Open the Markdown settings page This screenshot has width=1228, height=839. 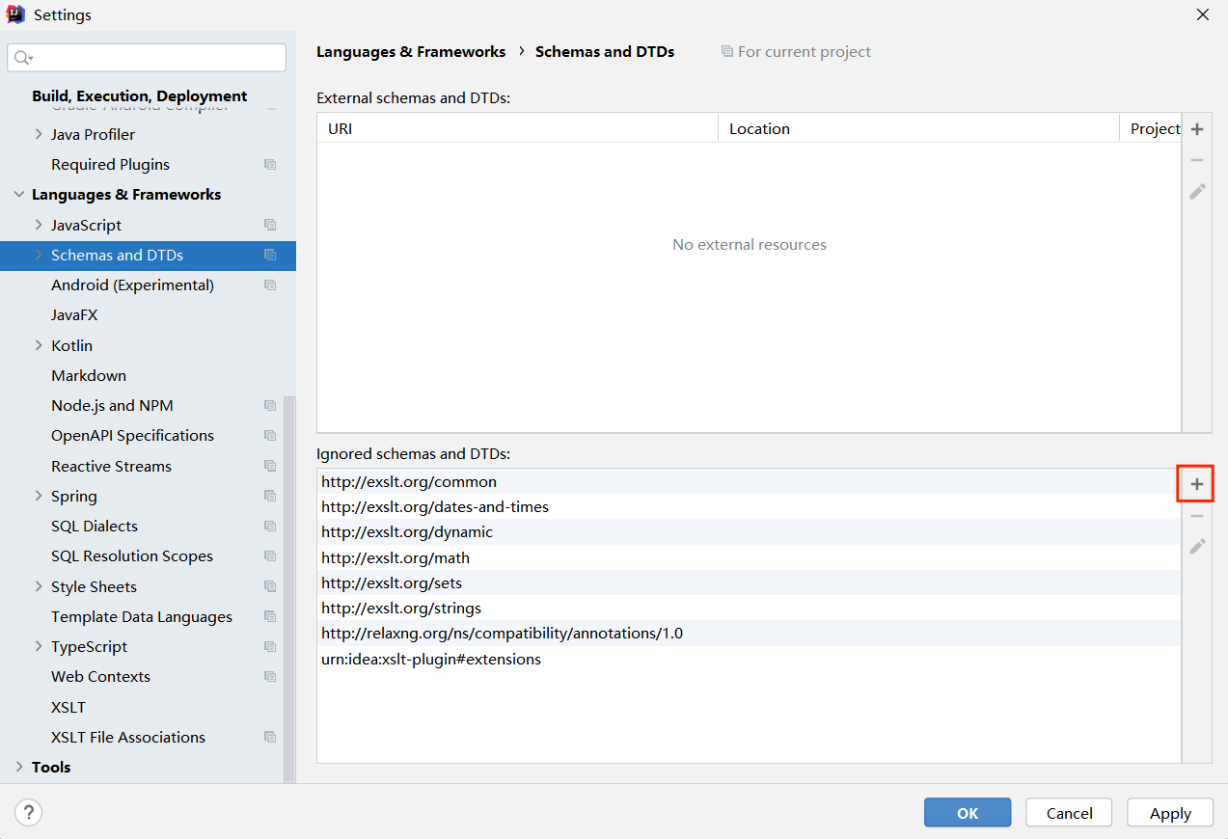89,376
